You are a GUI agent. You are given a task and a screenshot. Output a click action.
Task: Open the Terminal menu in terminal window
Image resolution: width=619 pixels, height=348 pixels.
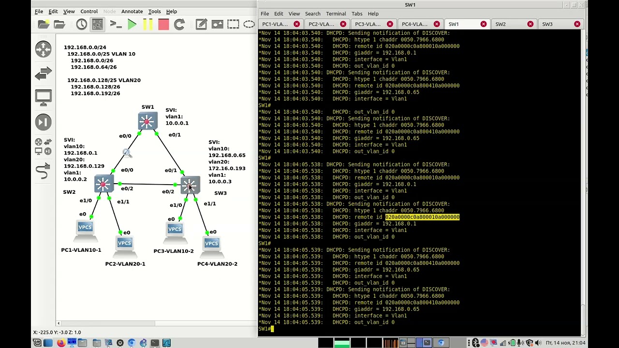tap(336, 14)
